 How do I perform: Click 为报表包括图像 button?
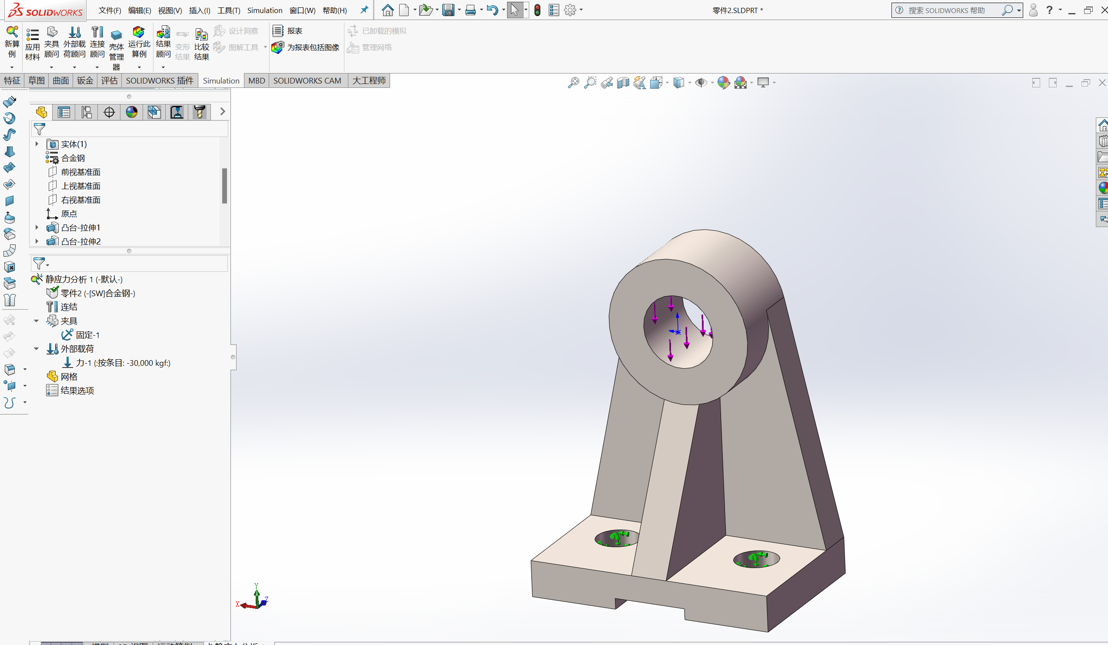point(306,47)
